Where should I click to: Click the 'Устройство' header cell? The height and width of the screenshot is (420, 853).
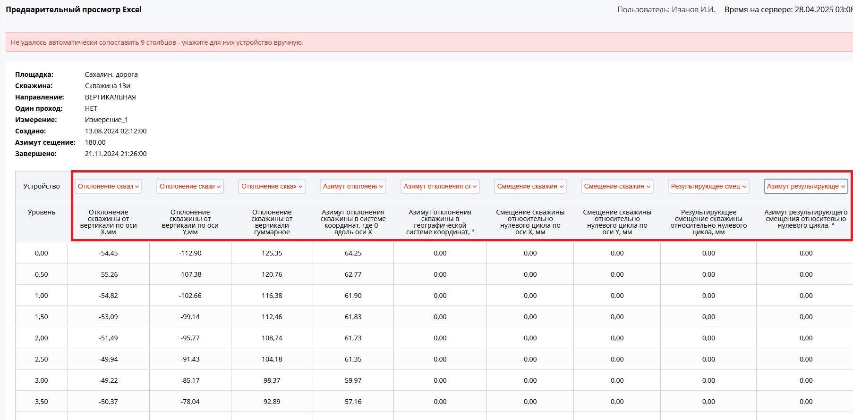tap(42, 186)
